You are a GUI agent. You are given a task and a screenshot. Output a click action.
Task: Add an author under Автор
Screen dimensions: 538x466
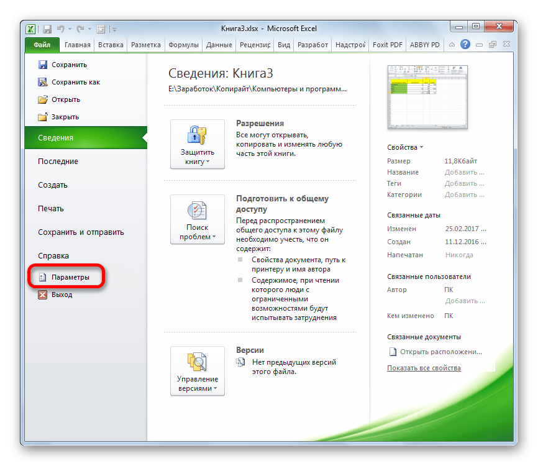tap(465, 301)
